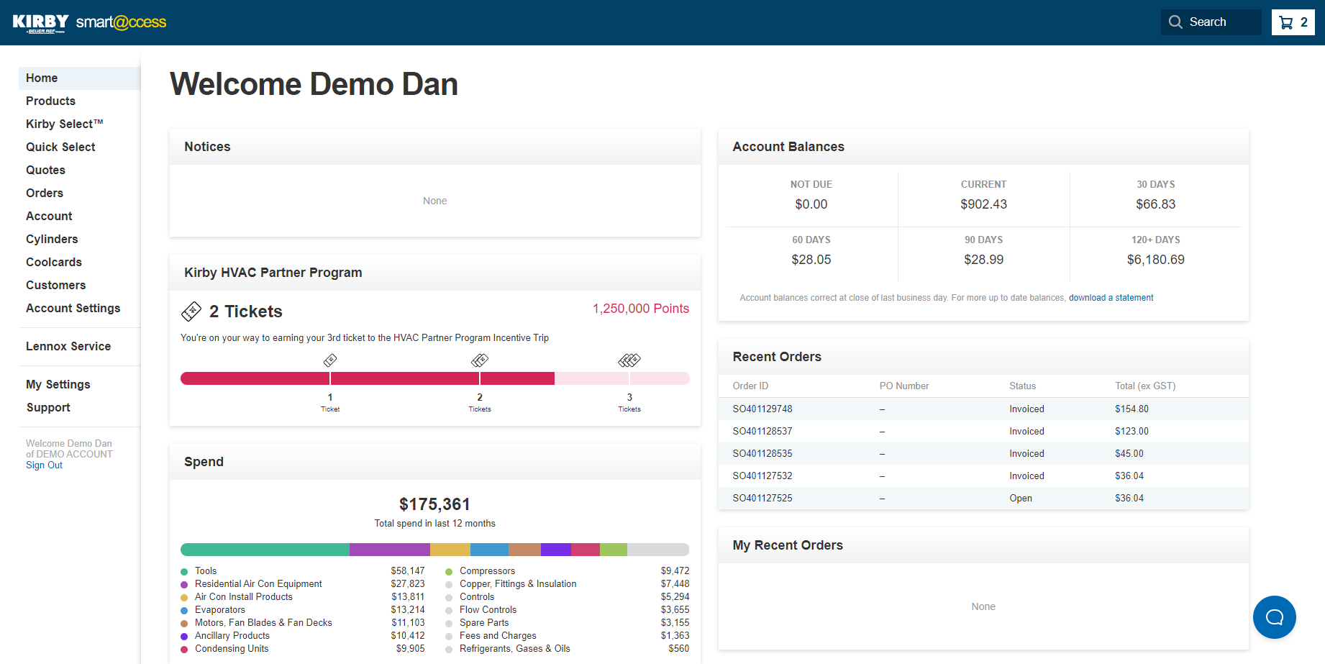Click the single ticket milestone icon

point(330,360)
